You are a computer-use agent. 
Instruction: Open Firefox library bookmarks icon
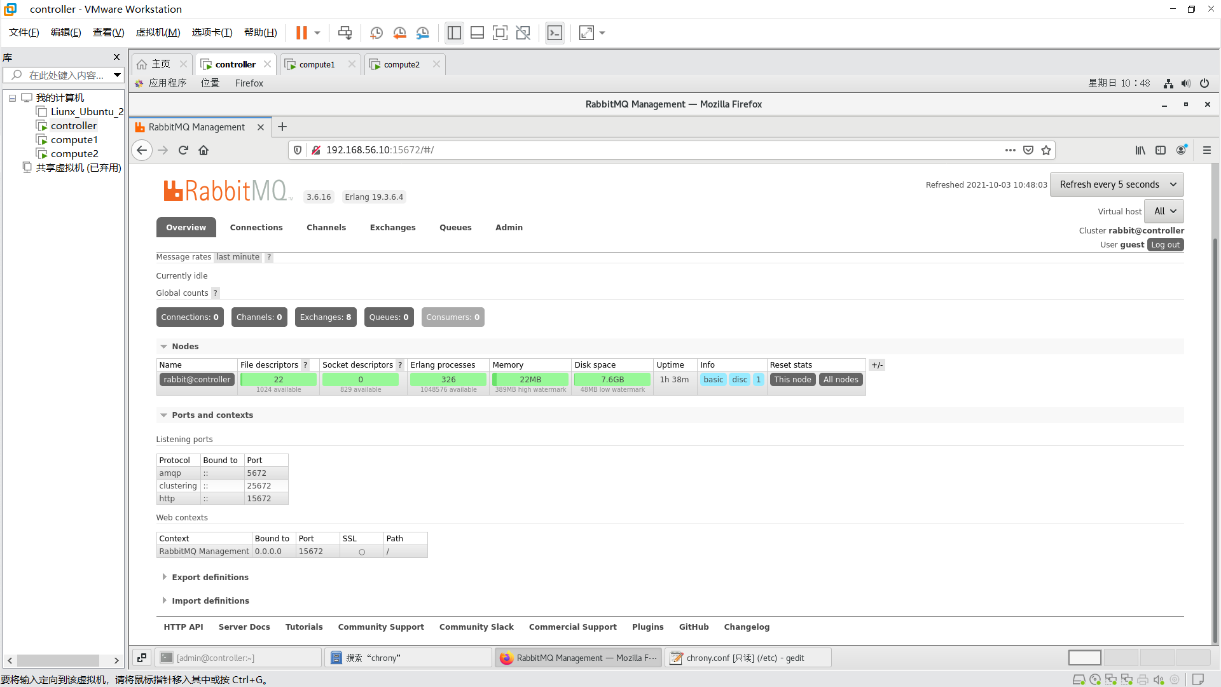(x=1140, y=150)
